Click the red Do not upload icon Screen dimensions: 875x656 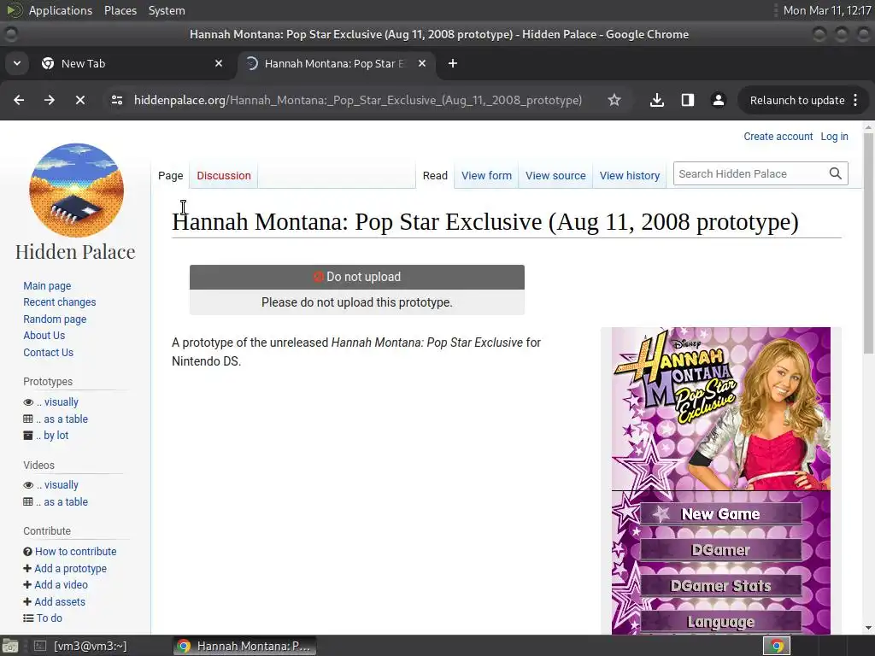coord(318,277)
